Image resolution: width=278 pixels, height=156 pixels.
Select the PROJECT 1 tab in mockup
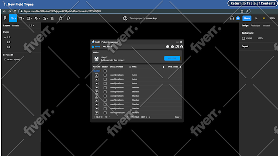pos(107,47)
